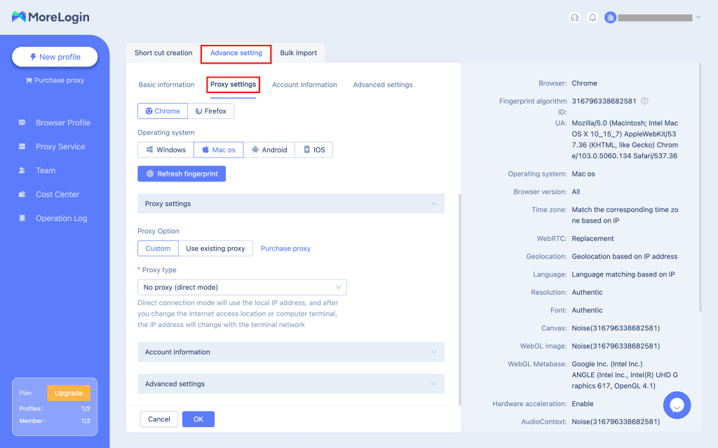Click the Hardware acceleration Enable value
Image resolution: width=718 pixels, height=448 pixels.
pos(583,404)
